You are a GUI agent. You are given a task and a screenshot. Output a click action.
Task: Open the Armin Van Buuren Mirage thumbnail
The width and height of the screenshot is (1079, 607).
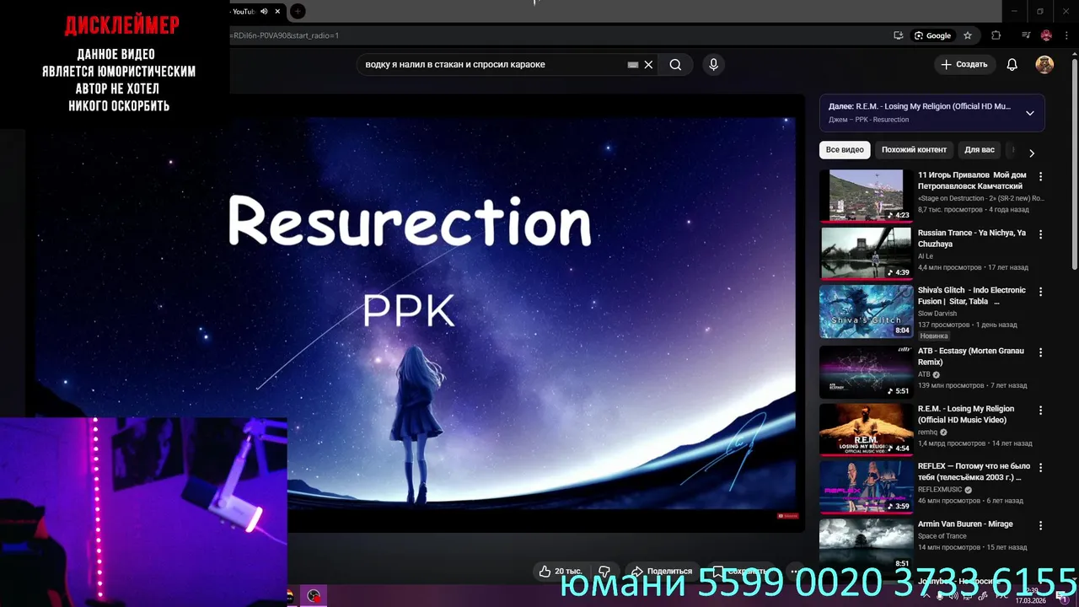pyautogui.click(x=866, y=544)
